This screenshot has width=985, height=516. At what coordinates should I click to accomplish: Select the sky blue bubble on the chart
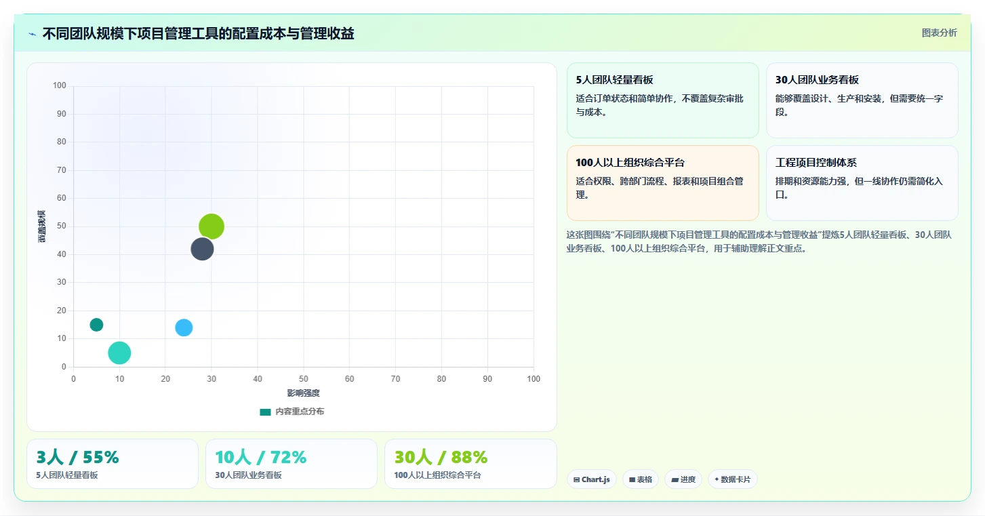click(x=184, y=328)
